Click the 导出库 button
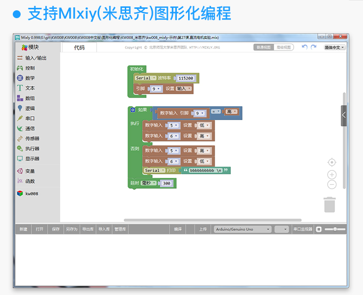Image resolution: width=363 pixels, height=295 pixels. pyautogui.click(x=88, y=229)
